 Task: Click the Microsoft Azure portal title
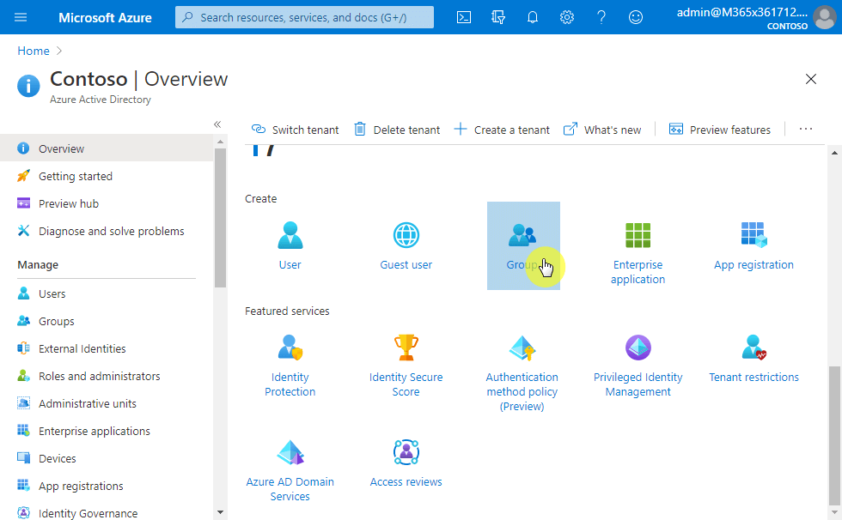[105, 17]
